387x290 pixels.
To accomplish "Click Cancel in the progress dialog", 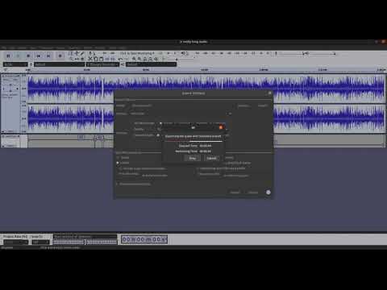I will [x=211, y=159].
